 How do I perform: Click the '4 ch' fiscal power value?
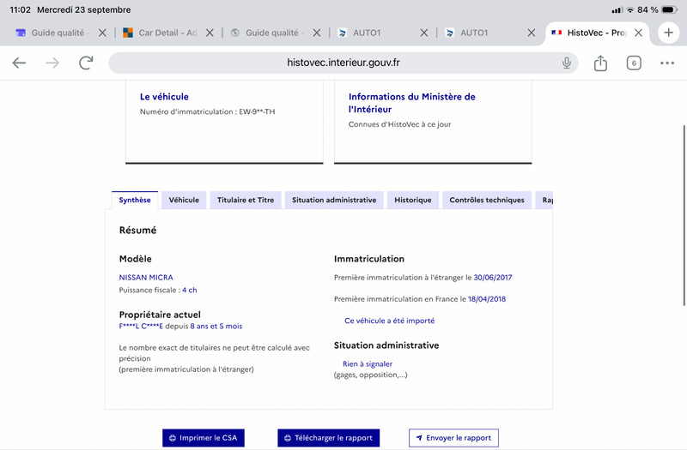(x=189, y=290)
